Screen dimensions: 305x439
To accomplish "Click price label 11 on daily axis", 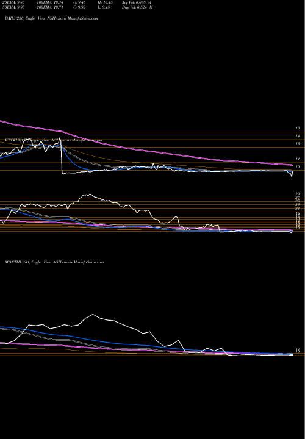I will 298,159.
